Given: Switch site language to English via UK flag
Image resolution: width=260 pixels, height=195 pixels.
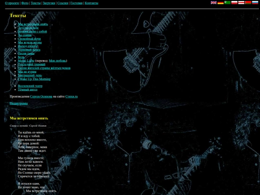Looking at the screenshot, I should click(x=214, y=2).
